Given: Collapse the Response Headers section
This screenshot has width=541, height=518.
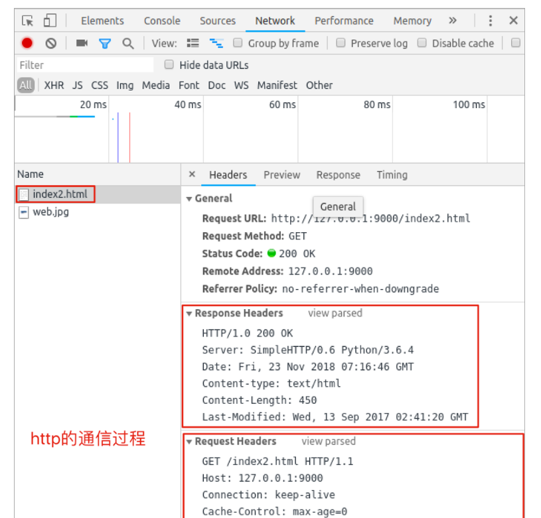Looking at the screenshot, I should (x=189, y=314).
